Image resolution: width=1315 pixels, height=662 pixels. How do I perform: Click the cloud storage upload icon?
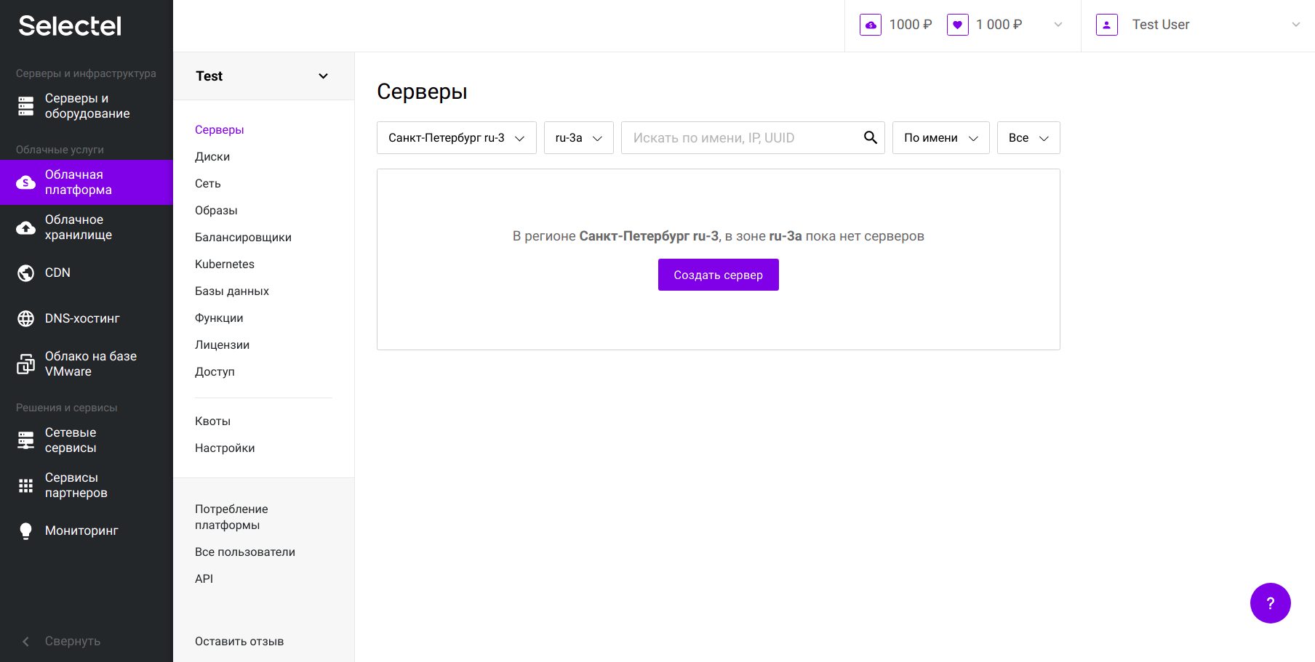click(26, 227)
